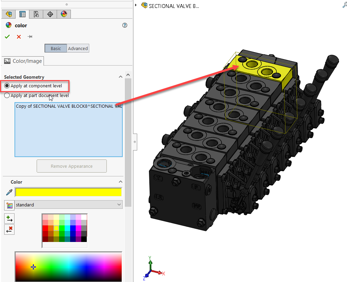The height and width of the screenshot is (282, 347).
Task: Switch to the Advanced tab
Action: [78, 48]
